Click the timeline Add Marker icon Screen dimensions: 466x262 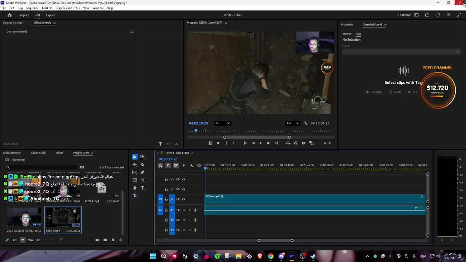183,166
